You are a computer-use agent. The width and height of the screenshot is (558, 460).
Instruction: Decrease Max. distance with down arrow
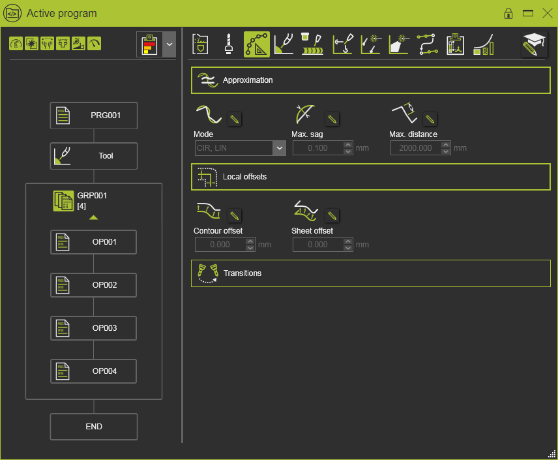click(x=446, y=151)
